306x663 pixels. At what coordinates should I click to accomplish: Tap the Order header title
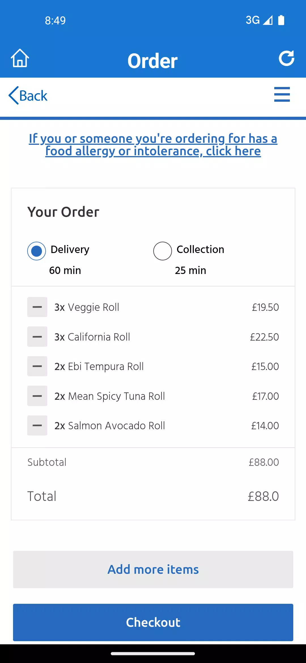[153, 61]
